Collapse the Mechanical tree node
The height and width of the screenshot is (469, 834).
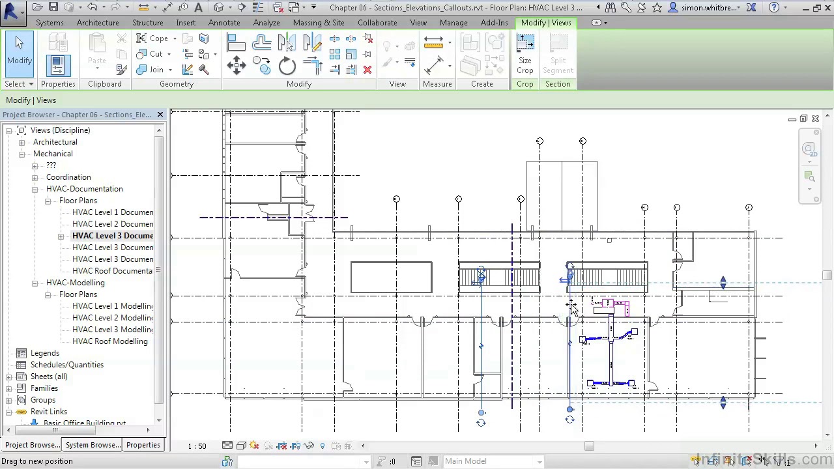tap(22, 154)
